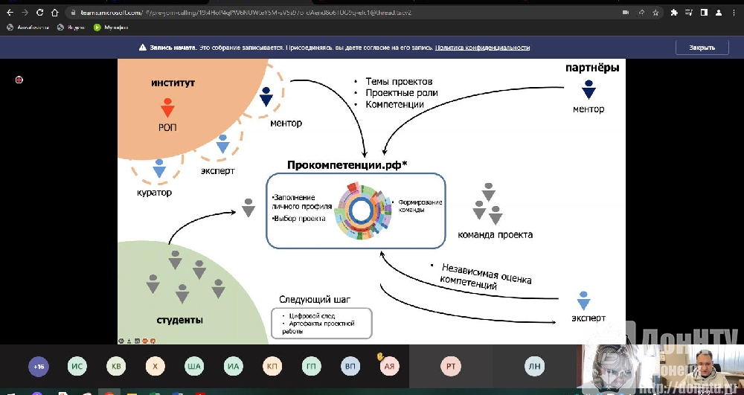Select participant tile ЛН
Viewport: 744px width, 395px height.
pyautogui.click(x=534, y=366)
